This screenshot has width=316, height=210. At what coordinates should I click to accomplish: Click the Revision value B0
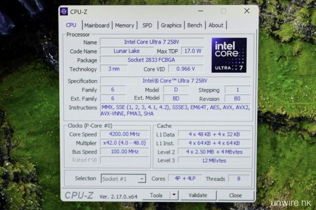tap(237, 99)
